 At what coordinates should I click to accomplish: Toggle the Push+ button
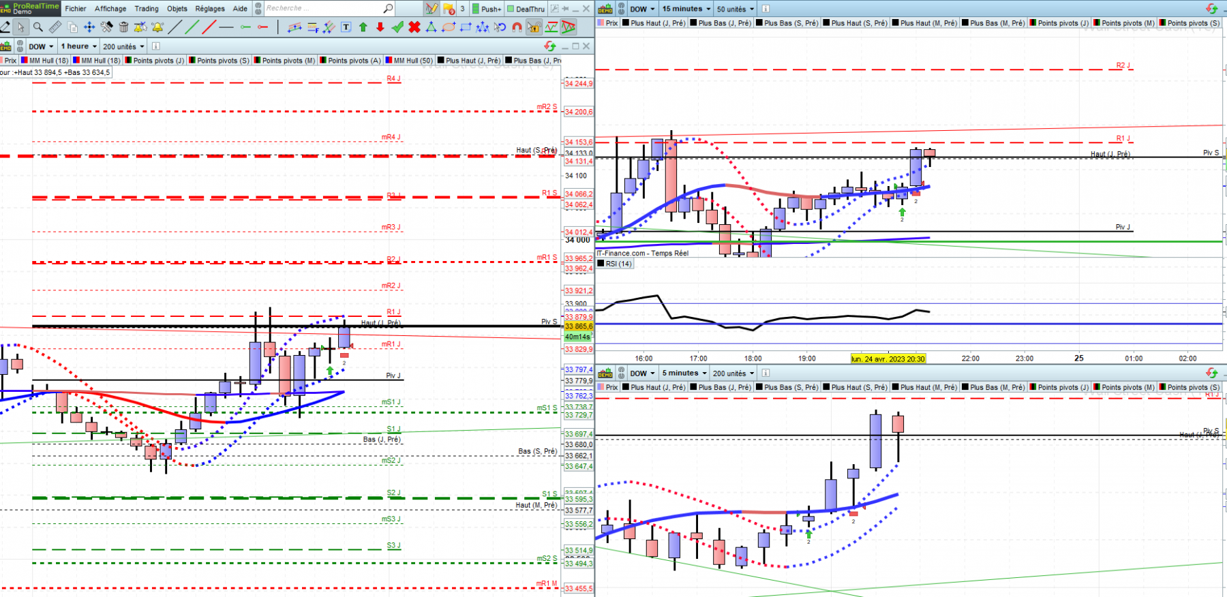click(487, 9)
